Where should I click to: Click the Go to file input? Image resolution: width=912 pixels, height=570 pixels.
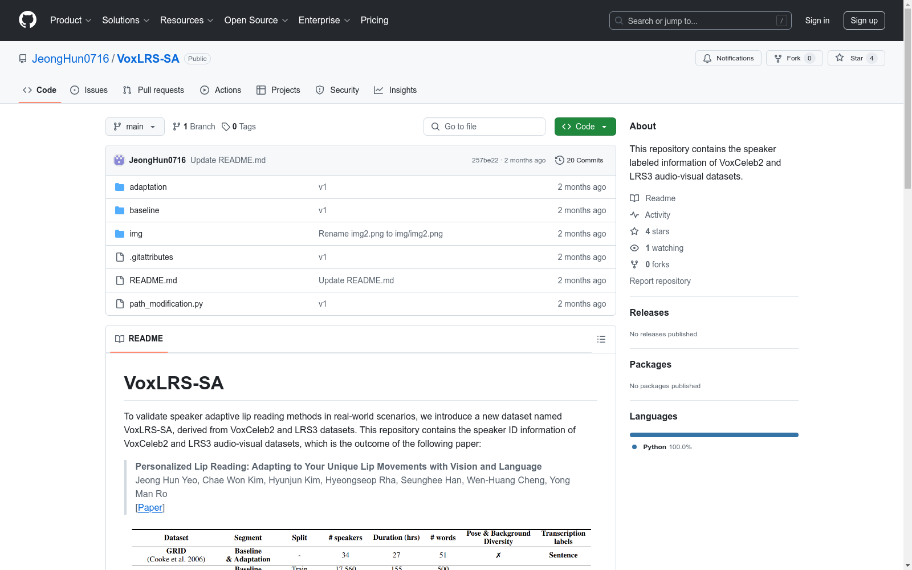coord(484,127)
